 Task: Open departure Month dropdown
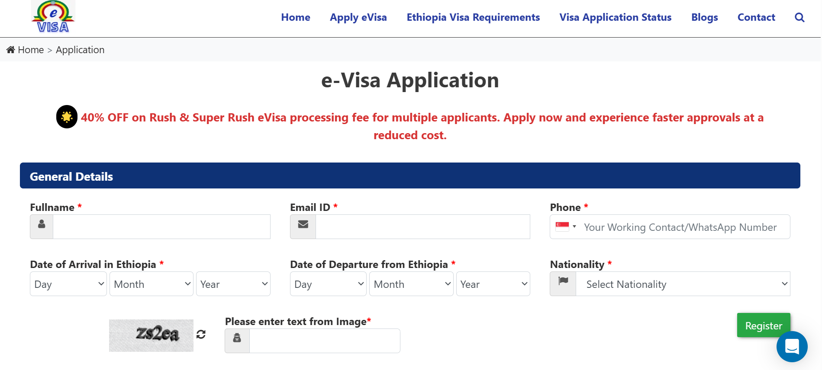[x=411, y=284]
